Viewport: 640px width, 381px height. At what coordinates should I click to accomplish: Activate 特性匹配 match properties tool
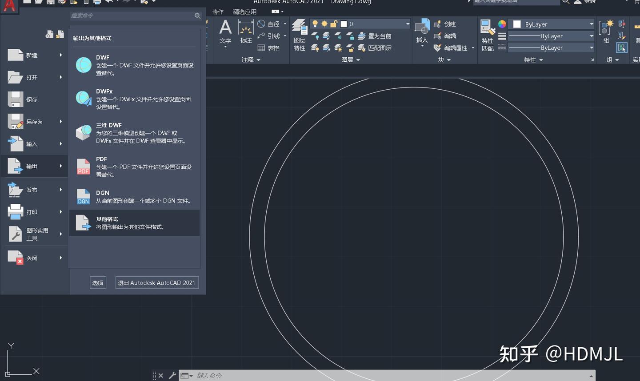488,36
